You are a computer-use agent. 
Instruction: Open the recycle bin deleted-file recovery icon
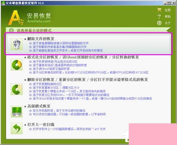coord(17,44)
